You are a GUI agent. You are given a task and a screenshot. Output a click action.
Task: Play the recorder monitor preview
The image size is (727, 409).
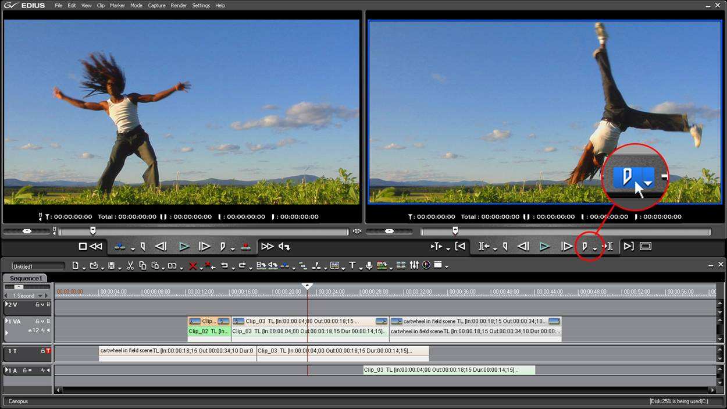pyautogui.click(x=544, y=247)
